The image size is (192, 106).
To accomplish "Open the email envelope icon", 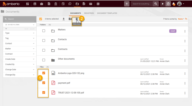I will point(91,4).
